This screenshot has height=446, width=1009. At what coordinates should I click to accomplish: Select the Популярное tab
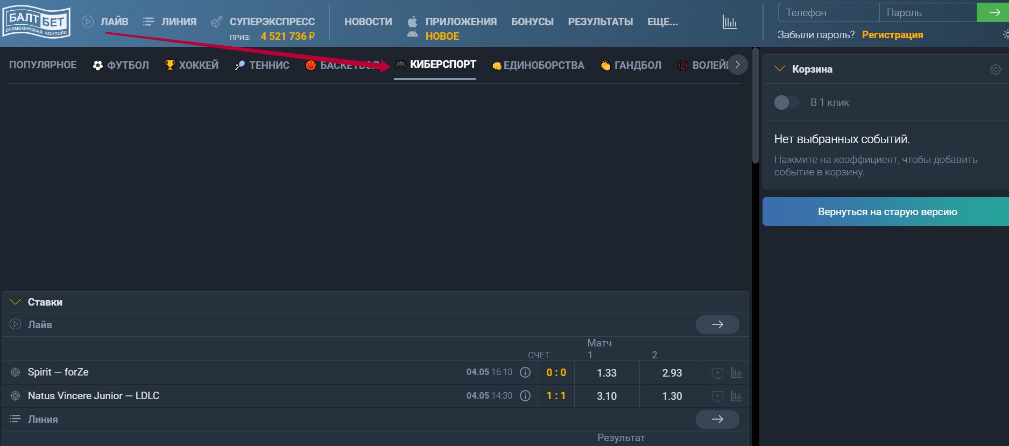[43, 65]
